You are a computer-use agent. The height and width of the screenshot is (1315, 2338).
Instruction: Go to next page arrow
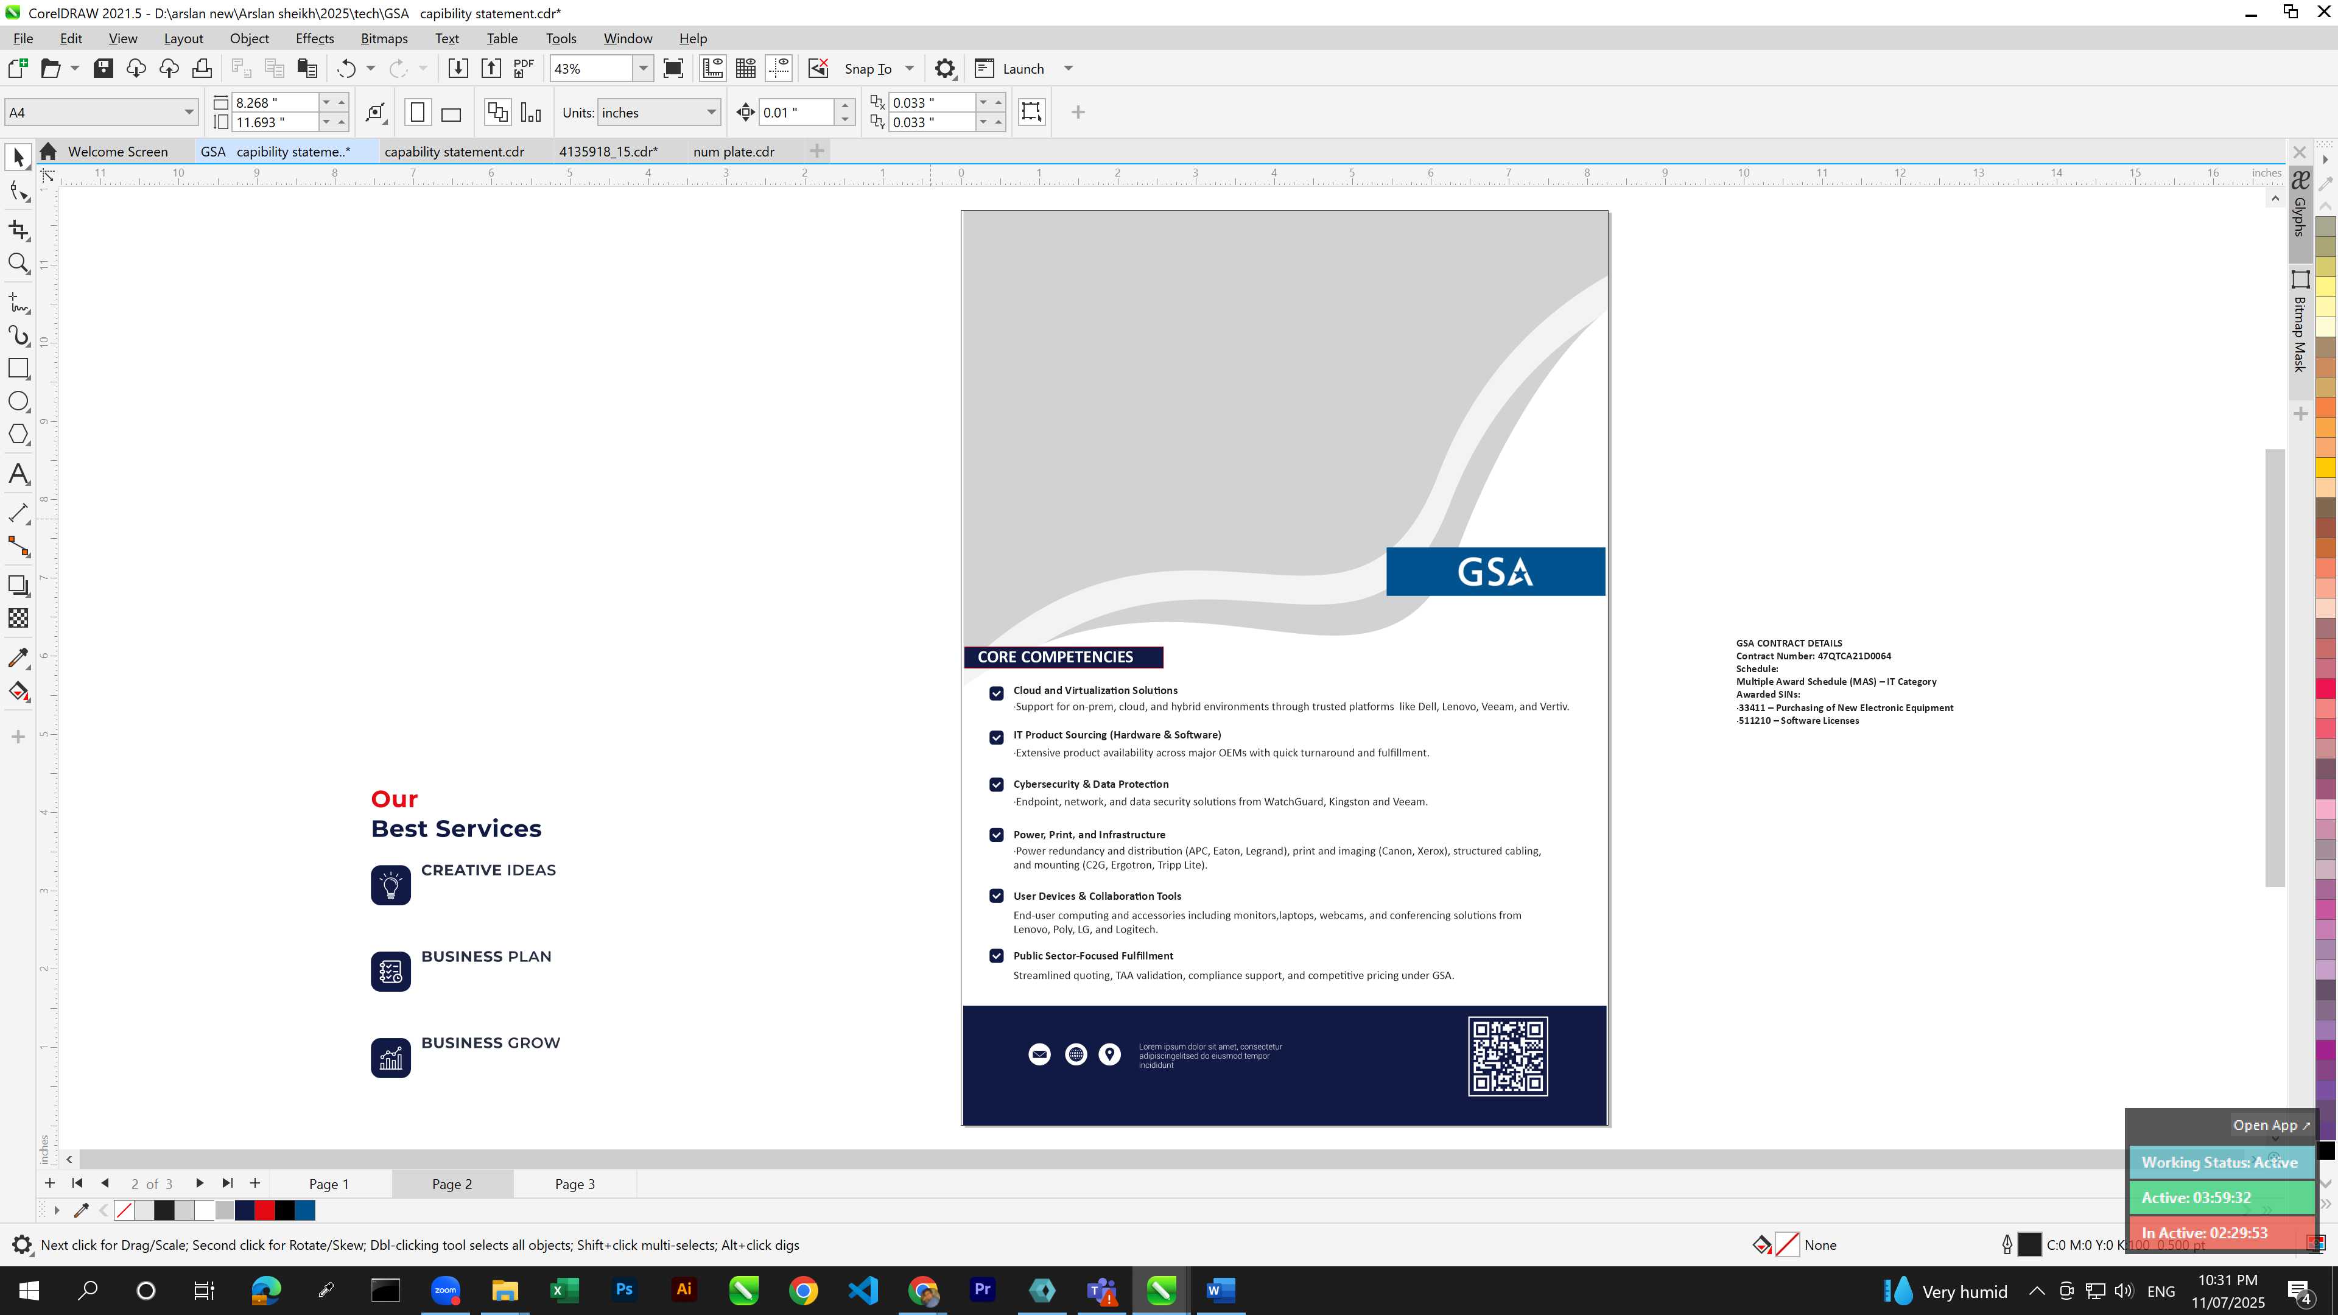pyautogui.click(x=200, y=1183)
